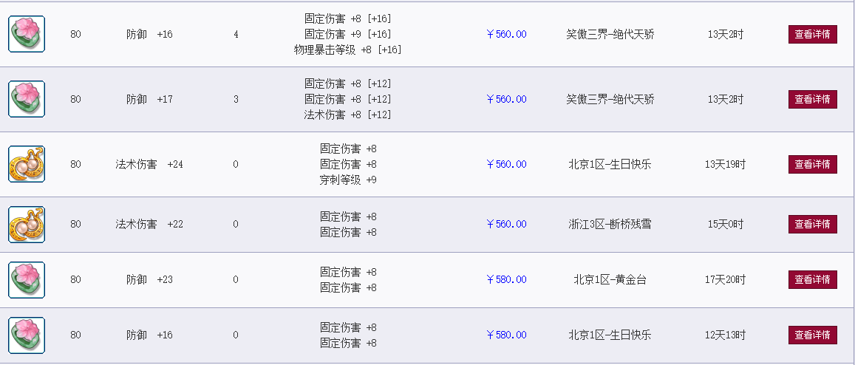Screen dimensions: 855x365
Task: Select server name 浙江3区-断桥残雪
Action: 610,224
